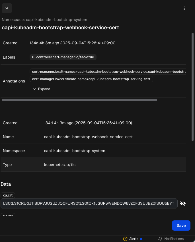The image size is (195, 242).
Task: Select the controller.cert-manager.io/fao=true label chip
Action: point(63,57)
